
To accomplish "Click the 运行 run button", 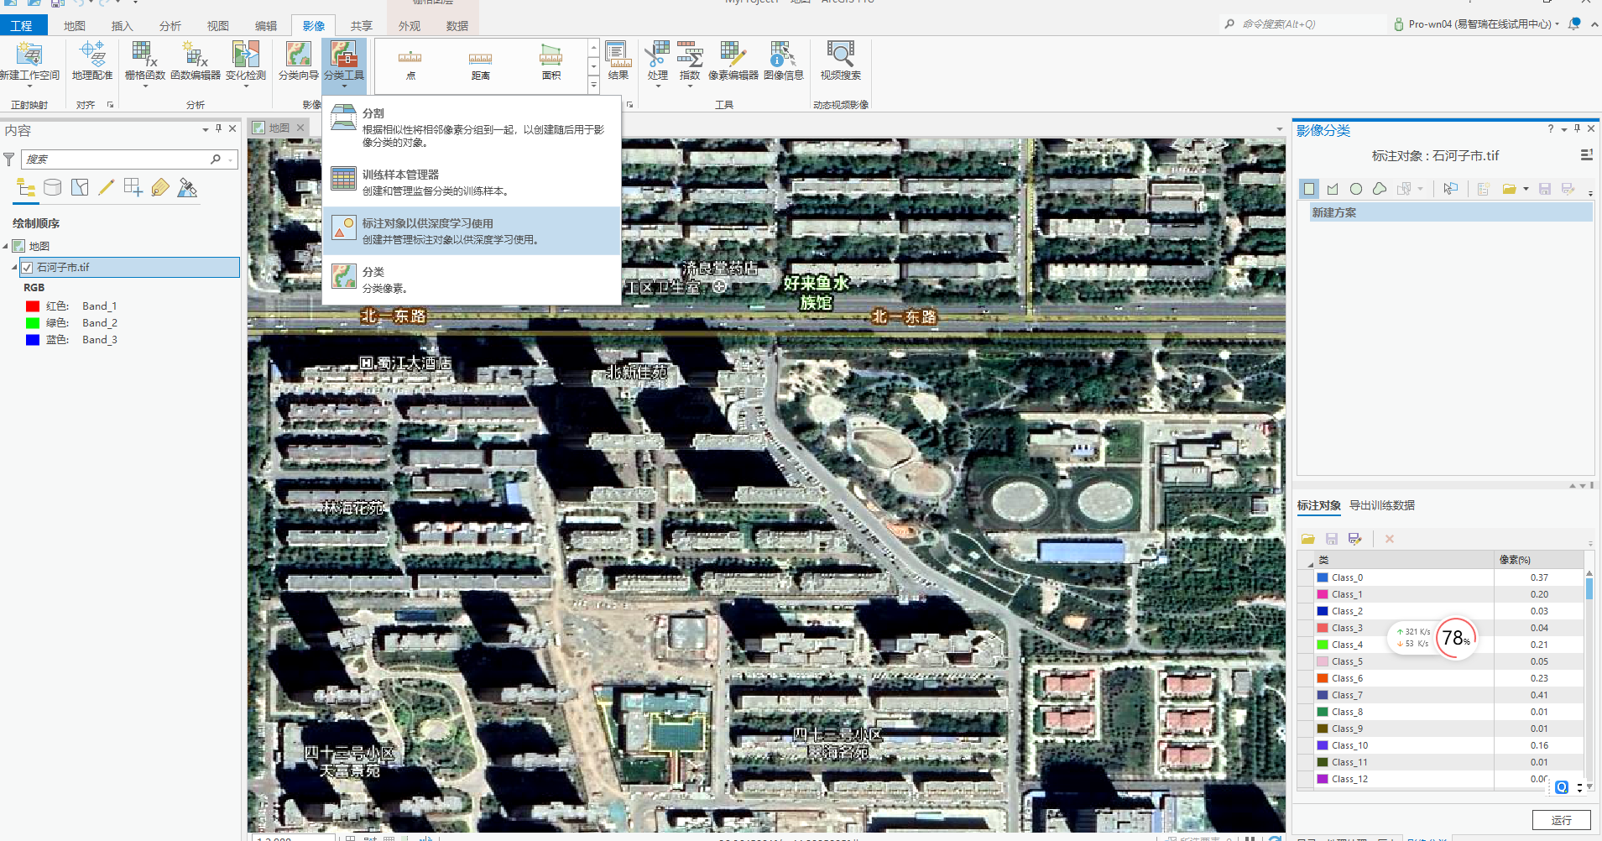I will (1561, 820).
